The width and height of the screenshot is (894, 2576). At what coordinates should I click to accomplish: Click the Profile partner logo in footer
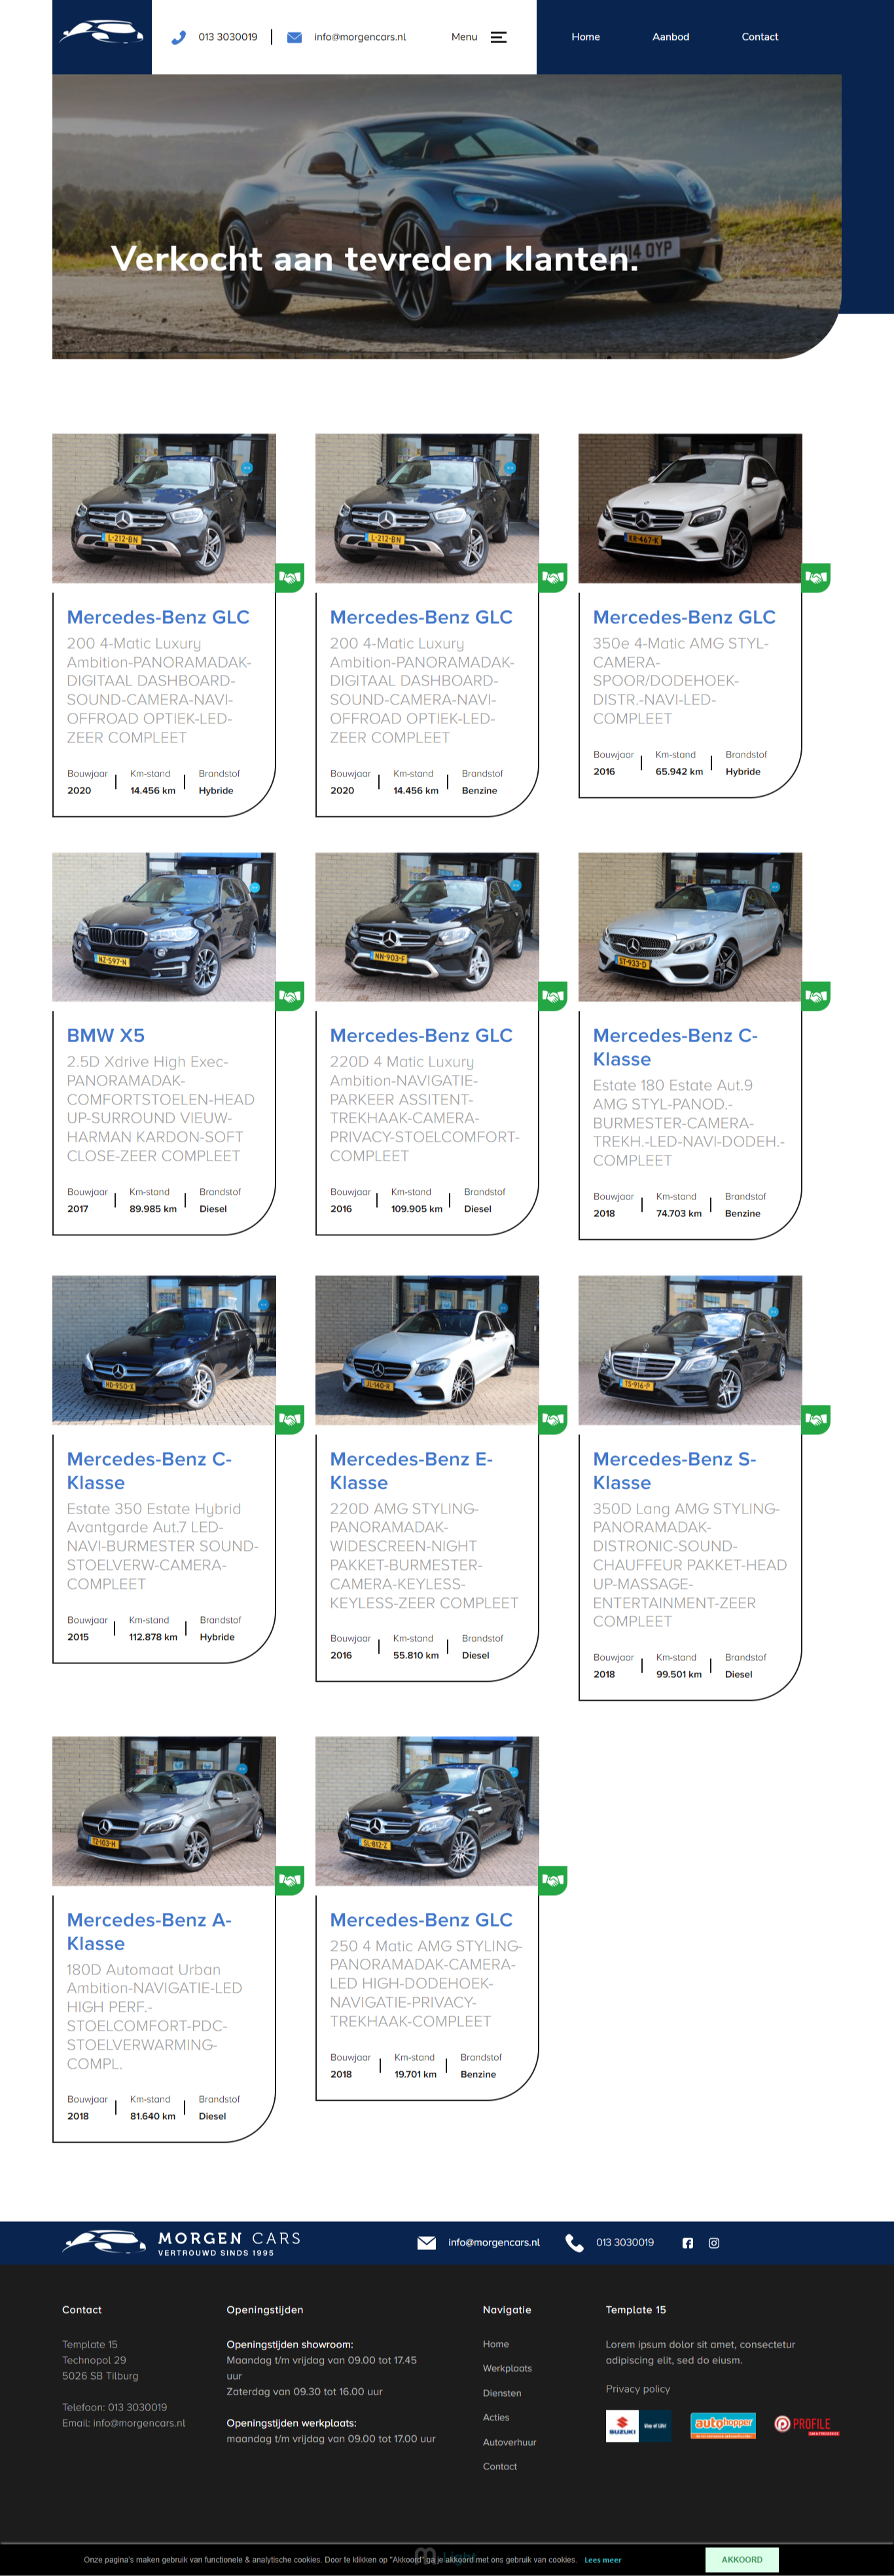coord(807,2425)
